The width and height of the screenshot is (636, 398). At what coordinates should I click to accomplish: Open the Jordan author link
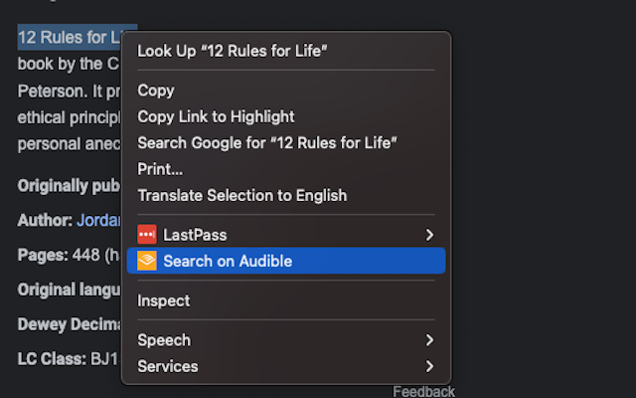coord(98,220)
